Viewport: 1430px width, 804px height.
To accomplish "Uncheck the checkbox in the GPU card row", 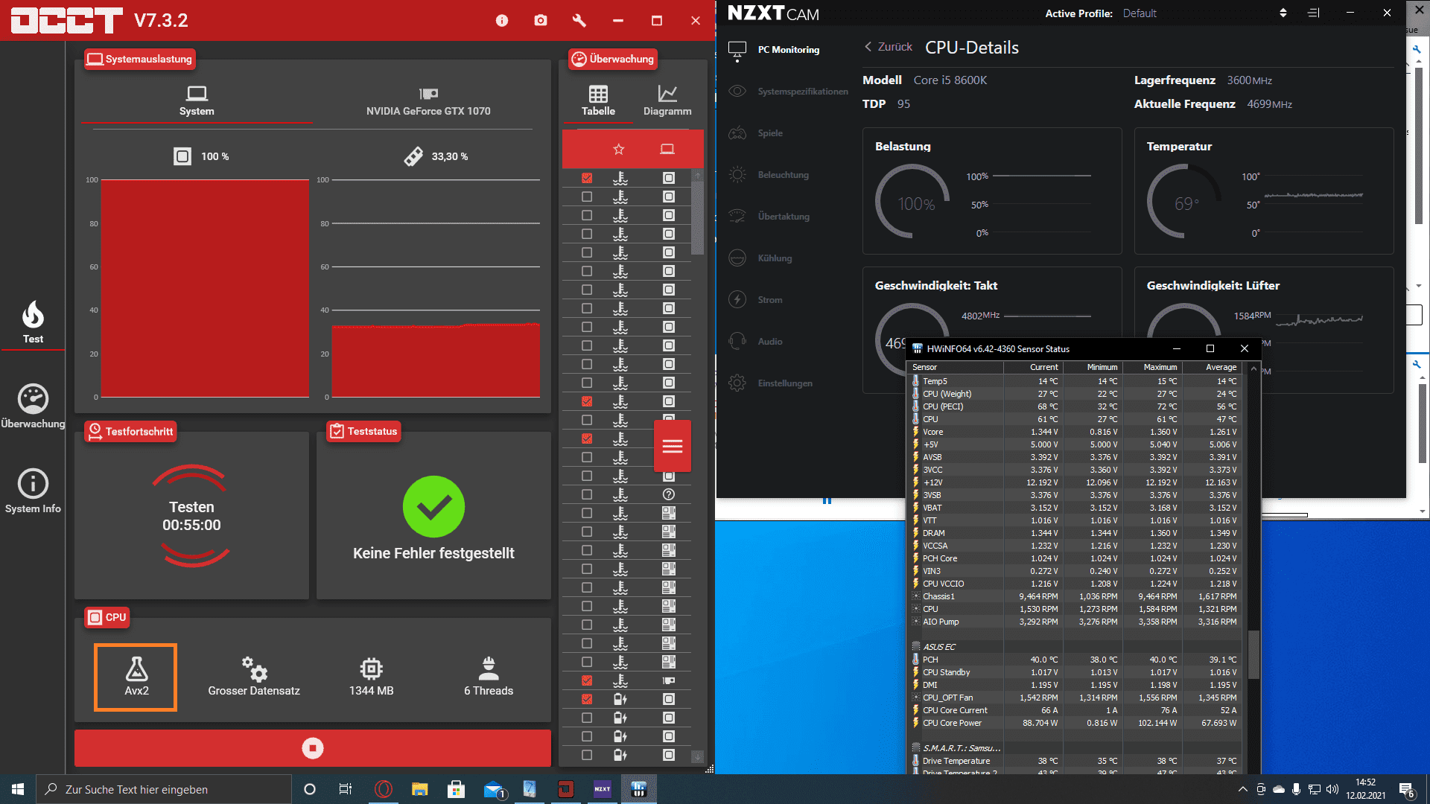I will (587, 680).
